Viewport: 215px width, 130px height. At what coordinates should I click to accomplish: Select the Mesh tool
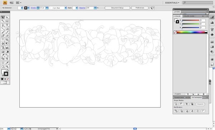pyautogui.click(x=3, y=52)
